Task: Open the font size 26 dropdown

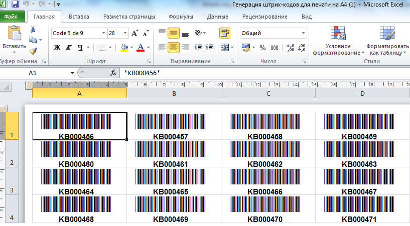Action: click(125, 33)
